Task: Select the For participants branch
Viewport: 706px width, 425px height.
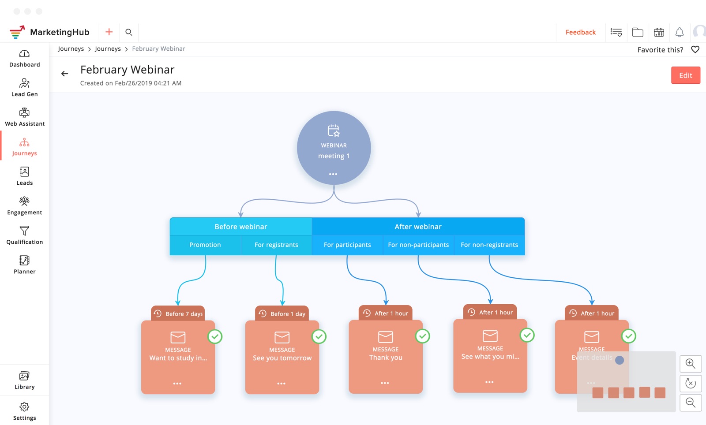Action: 347,245
